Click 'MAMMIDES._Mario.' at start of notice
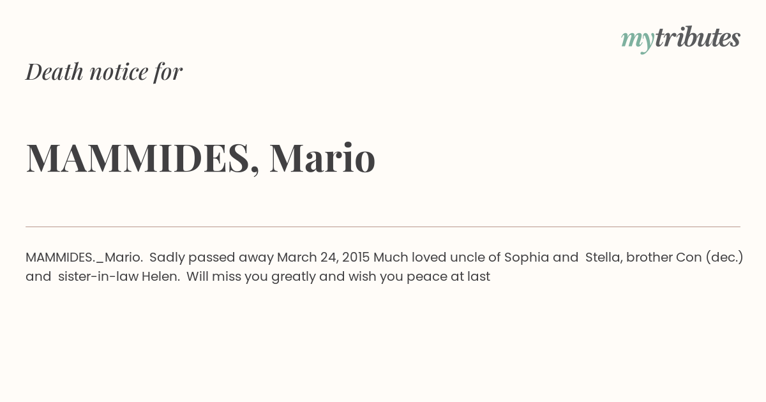 (84, 257)
